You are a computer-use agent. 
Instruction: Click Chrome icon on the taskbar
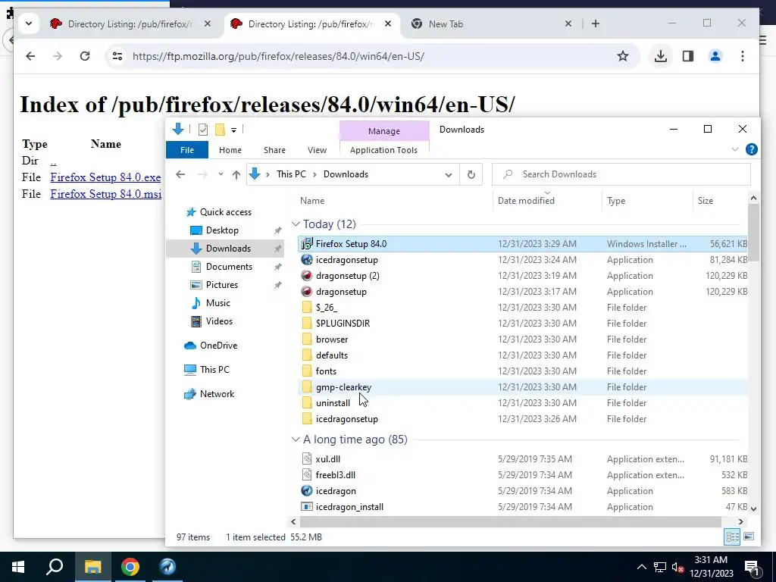130,567
